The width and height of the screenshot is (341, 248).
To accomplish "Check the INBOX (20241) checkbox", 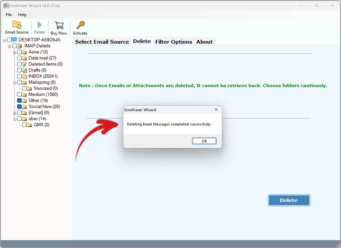I will point(19,76).
